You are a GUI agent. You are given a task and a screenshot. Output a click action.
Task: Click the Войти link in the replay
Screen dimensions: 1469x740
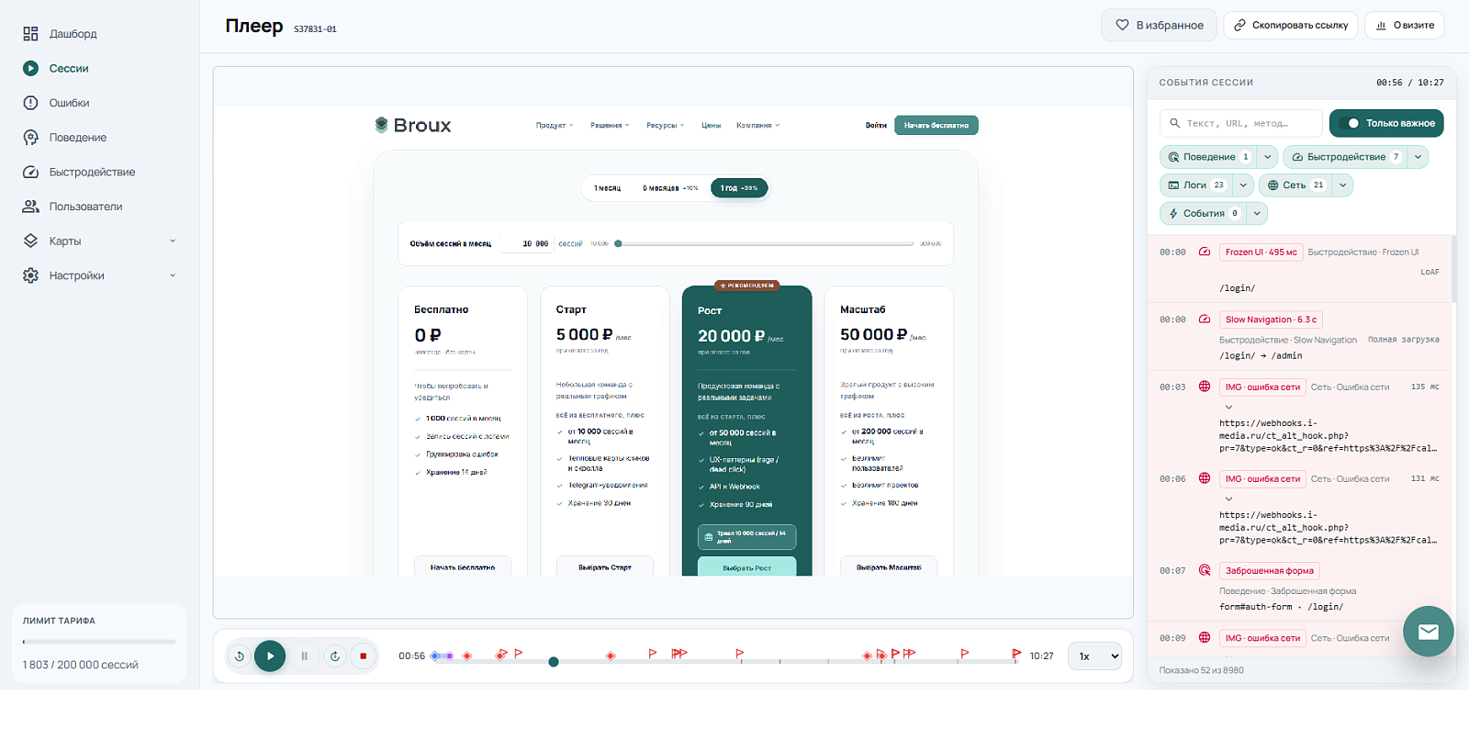pos(876,126)
